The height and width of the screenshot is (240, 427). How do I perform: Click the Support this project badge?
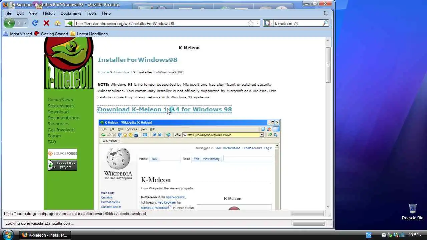coord(62,165)
